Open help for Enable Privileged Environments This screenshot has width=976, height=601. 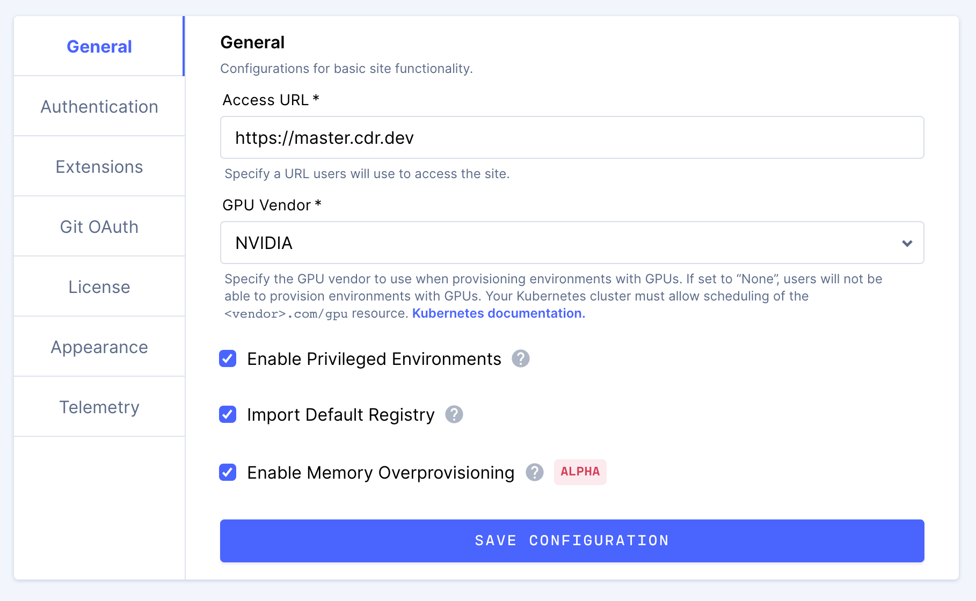[520, 358]
